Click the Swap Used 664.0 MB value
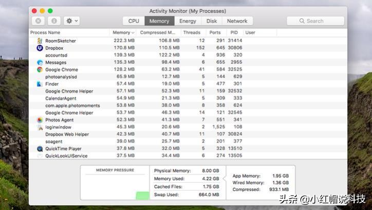The width and height of the screenshot is (372, 210). (x=209, y=195)
